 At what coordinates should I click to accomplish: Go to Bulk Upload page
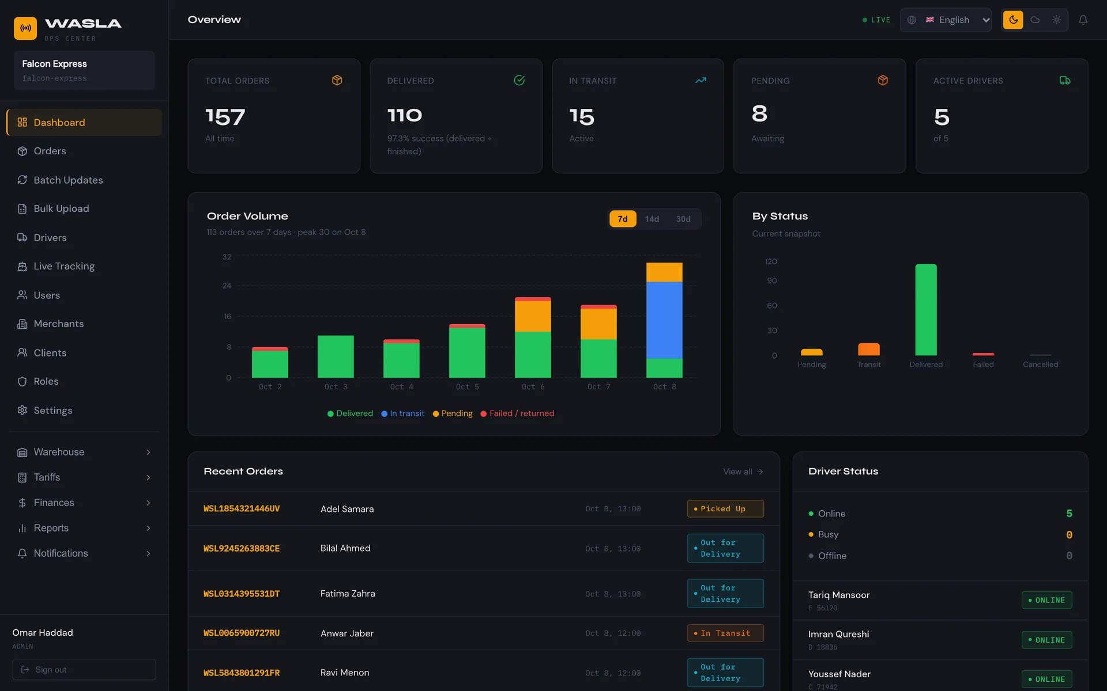84,208
